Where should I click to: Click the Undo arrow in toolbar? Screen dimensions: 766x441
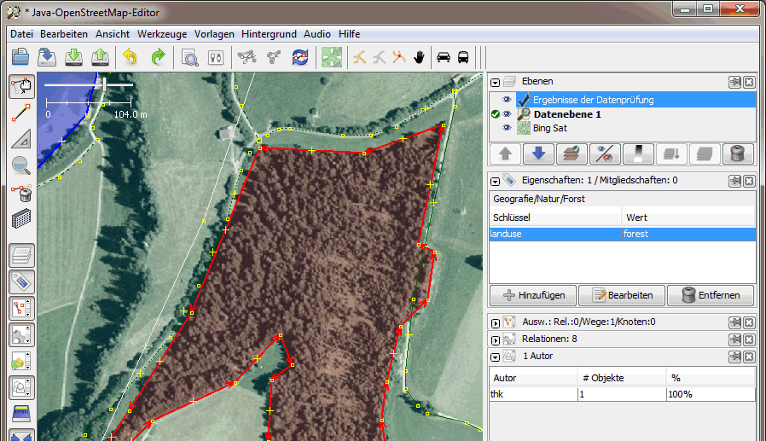(130, 57)
